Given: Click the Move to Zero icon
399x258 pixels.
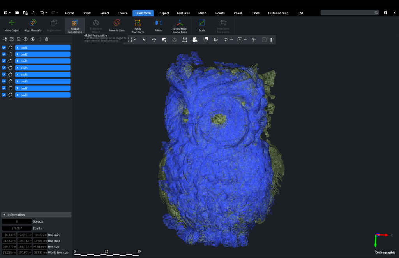Looking at the screenshot, I should tap(117, 25).
